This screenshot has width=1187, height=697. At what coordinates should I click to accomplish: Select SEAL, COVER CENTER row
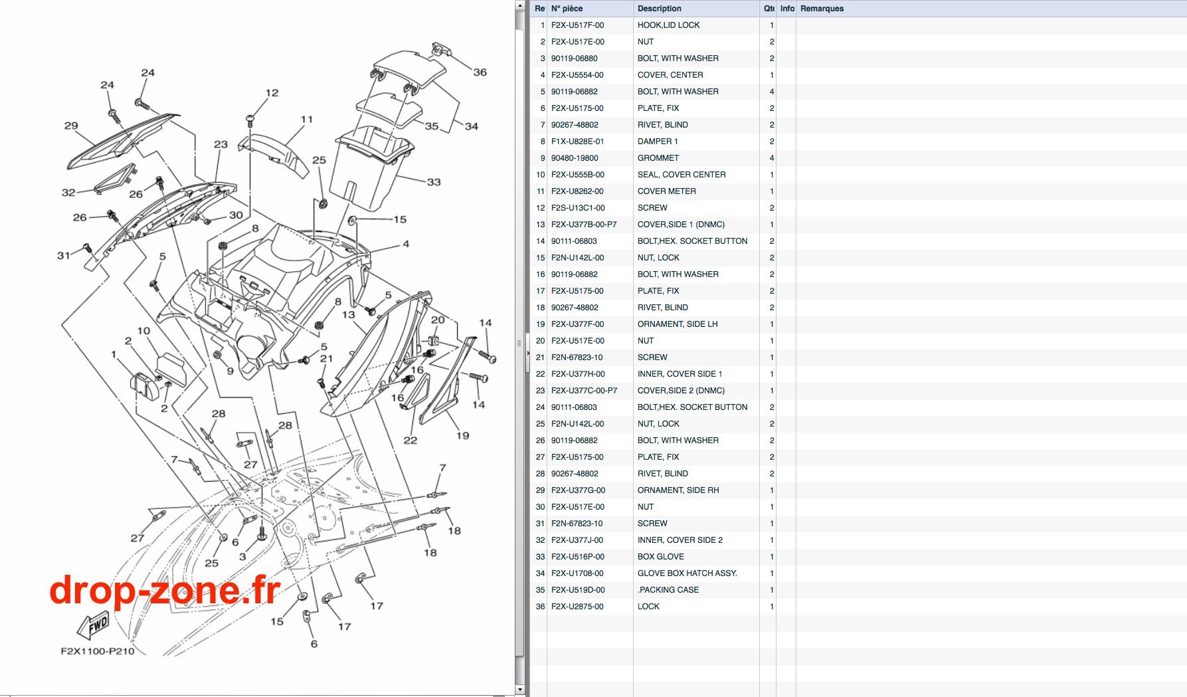pos(858,175)
